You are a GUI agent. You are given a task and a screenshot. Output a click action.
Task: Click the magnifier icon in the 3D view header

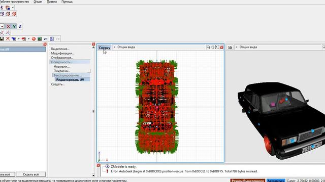(x=323, y=47)
